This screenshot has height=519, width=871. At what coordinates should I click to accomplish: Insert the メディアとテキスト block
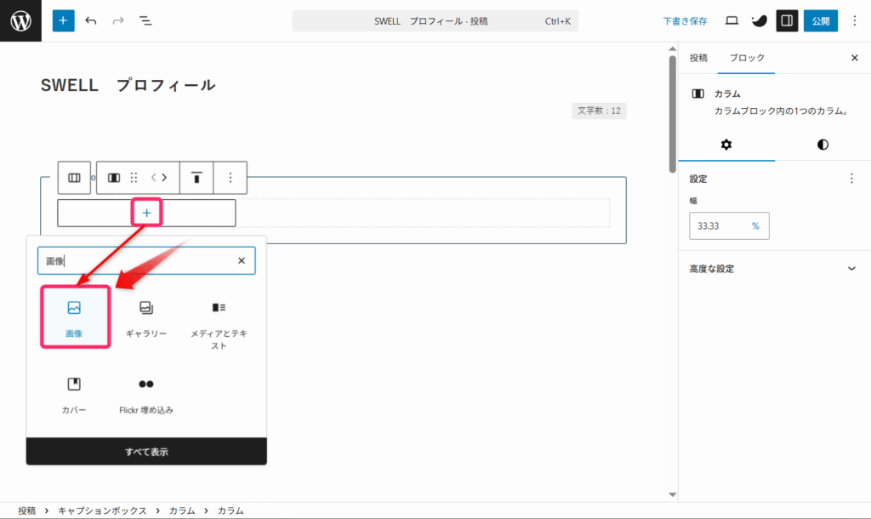[219, 324]
